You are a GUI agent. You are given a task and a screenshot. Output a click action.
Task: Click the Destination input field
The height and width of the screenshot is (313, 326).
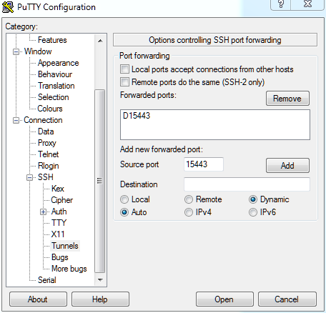pyautogui.click(x=247, y=184)
